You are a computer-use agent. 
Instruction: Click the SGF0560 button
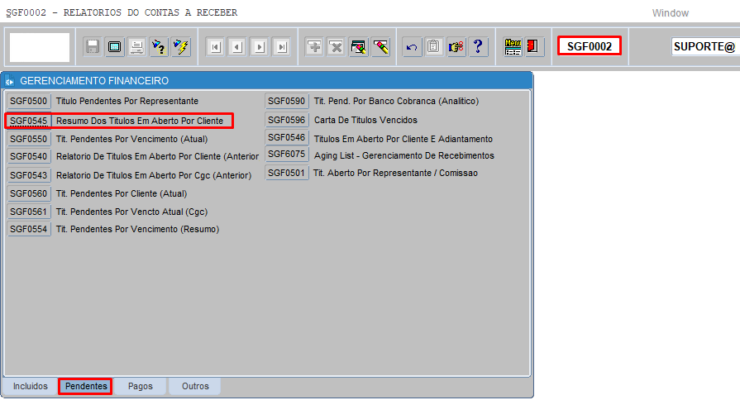pyautogui.click(x=29, y=193)
